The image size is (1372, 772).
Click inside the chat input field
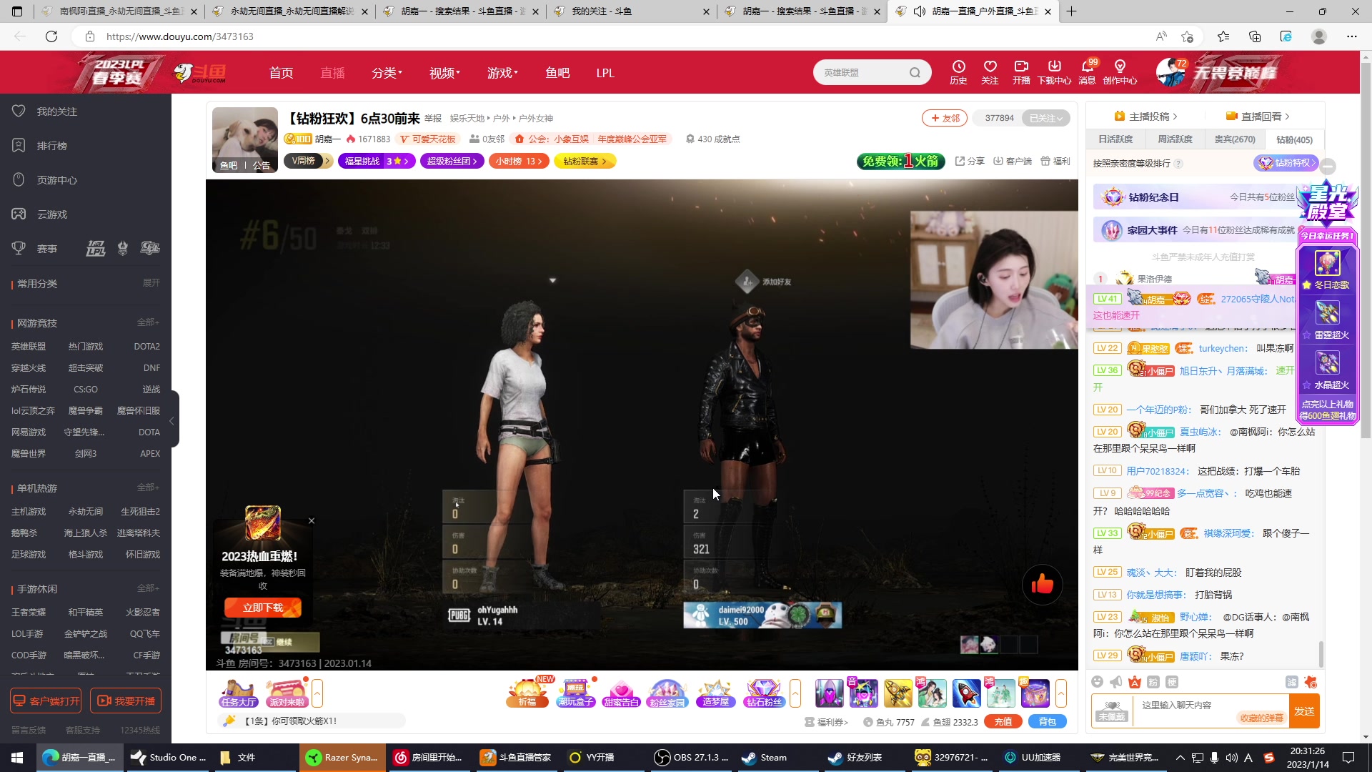pos(1211,711)
